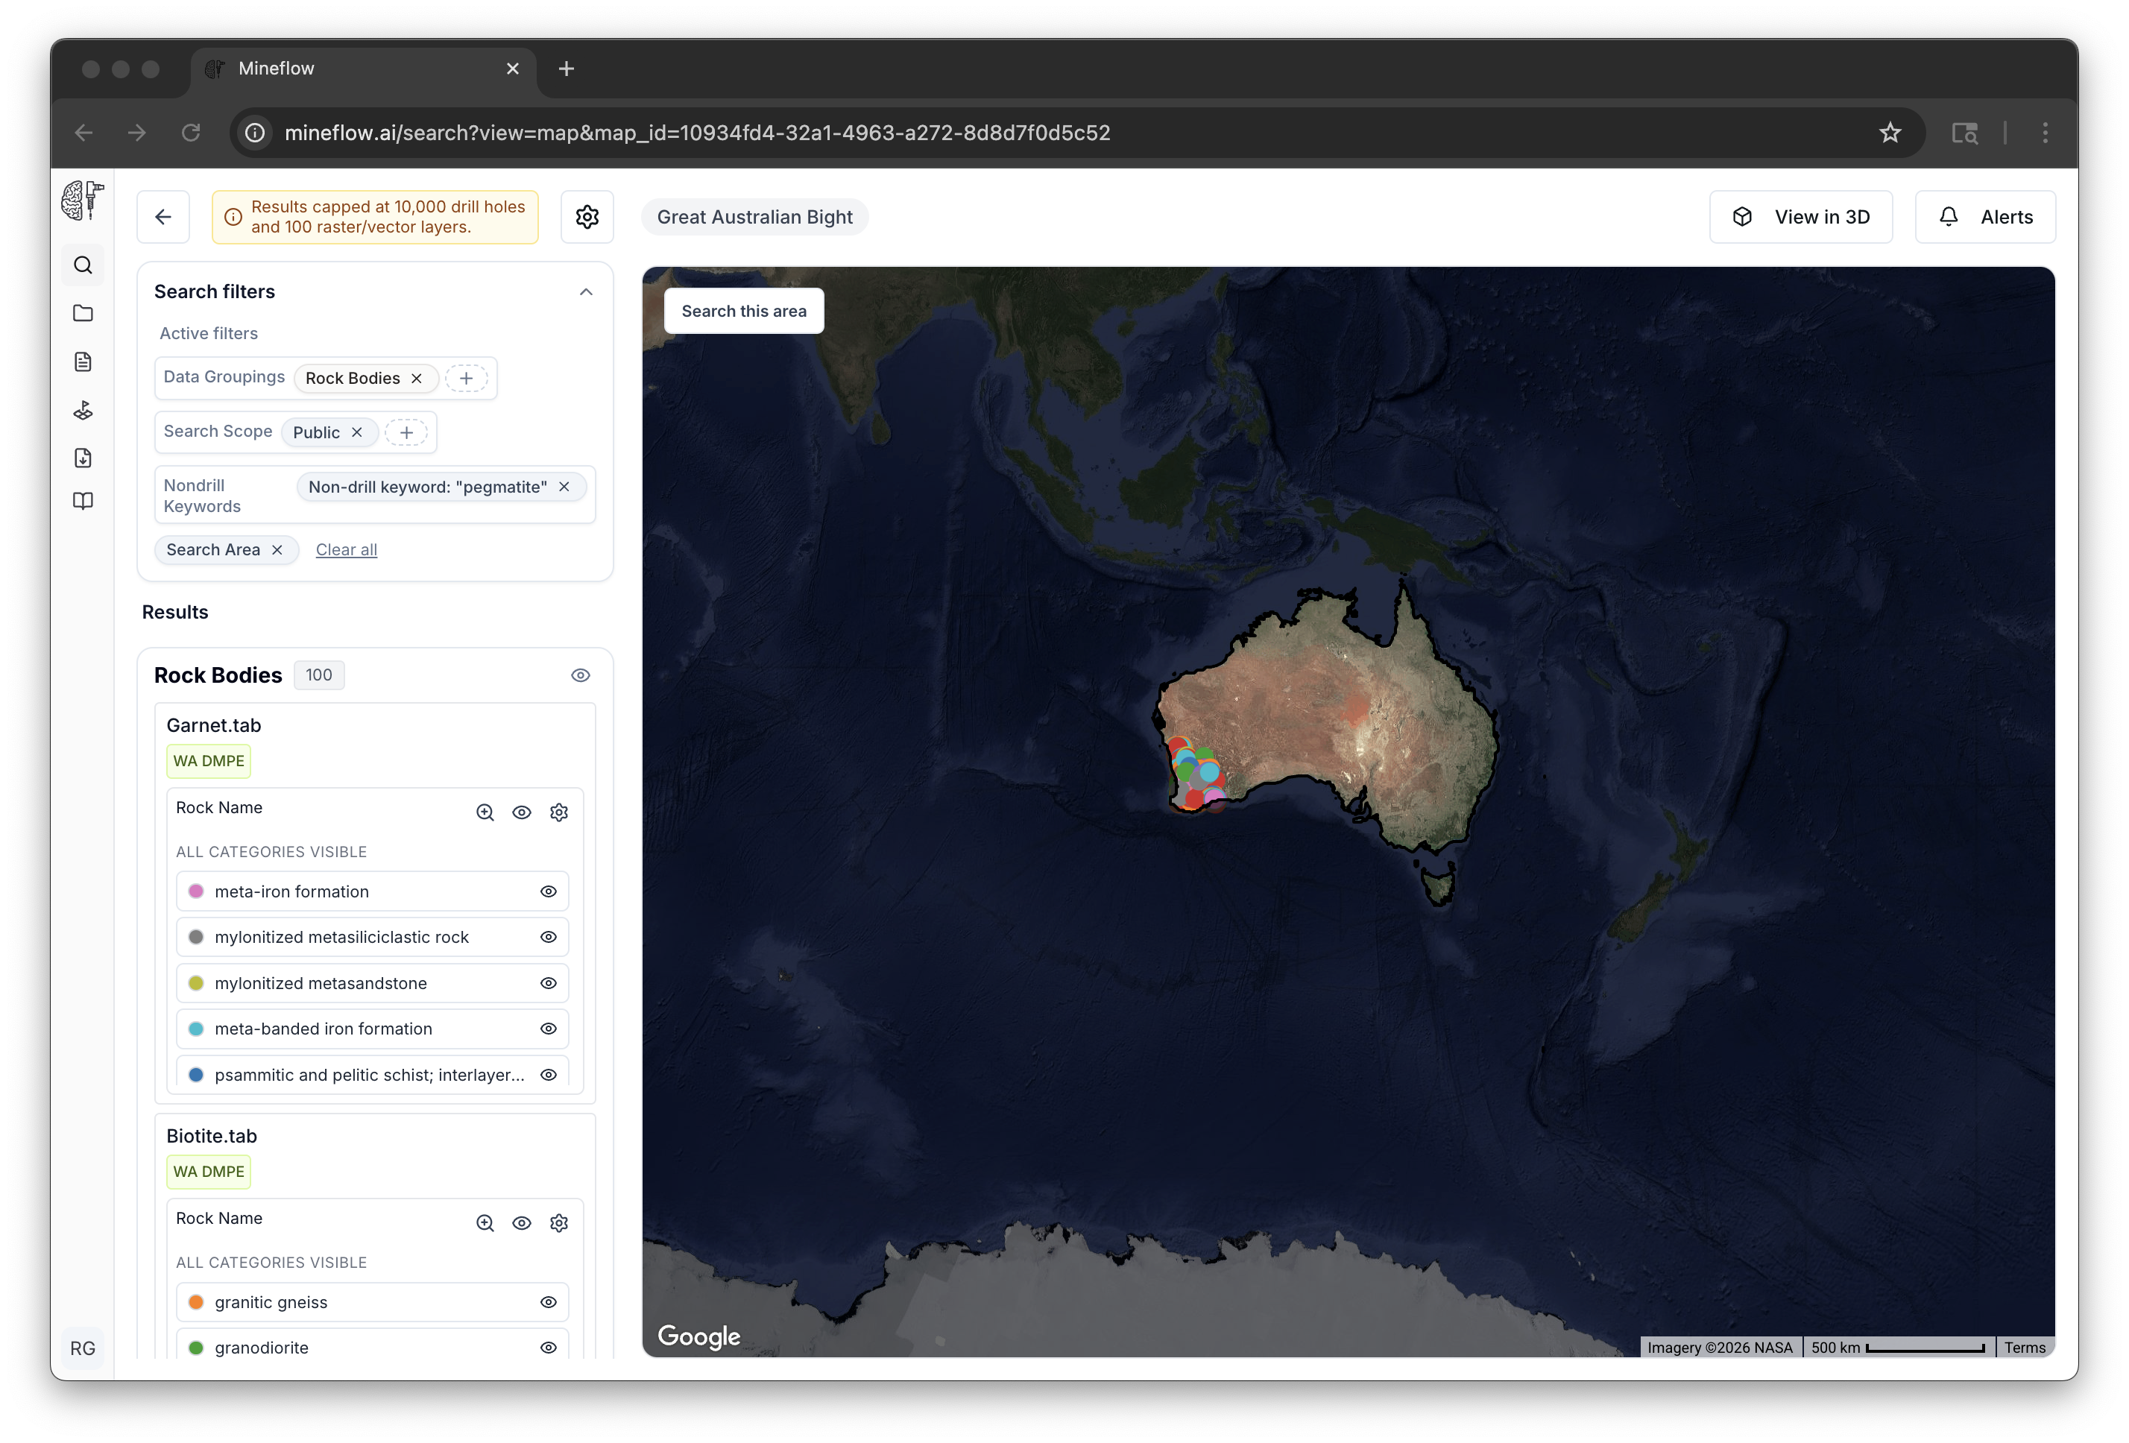Remove the Search Area filter chip

click(x=277, y=550)
